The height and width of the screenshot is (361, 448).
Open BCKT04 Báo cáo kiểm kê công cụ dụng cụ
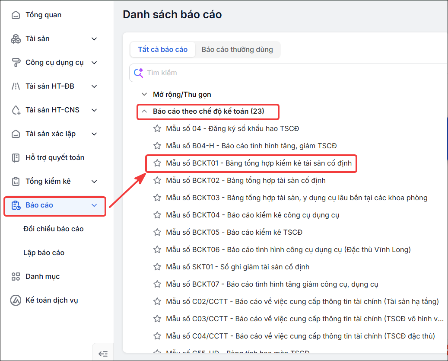click(253, 215)
